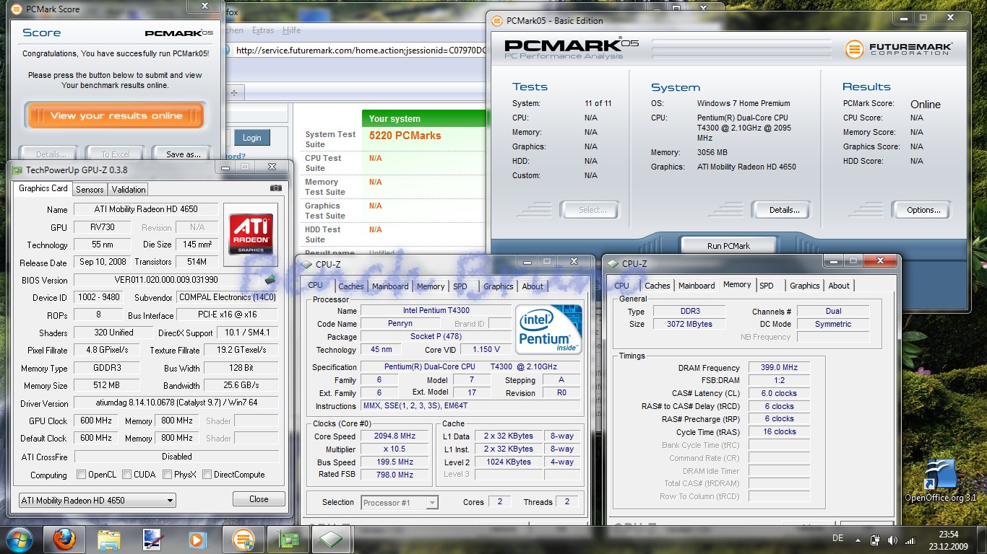Switch to the Validation tab in GPU-Z

click(x=129, y=189)
